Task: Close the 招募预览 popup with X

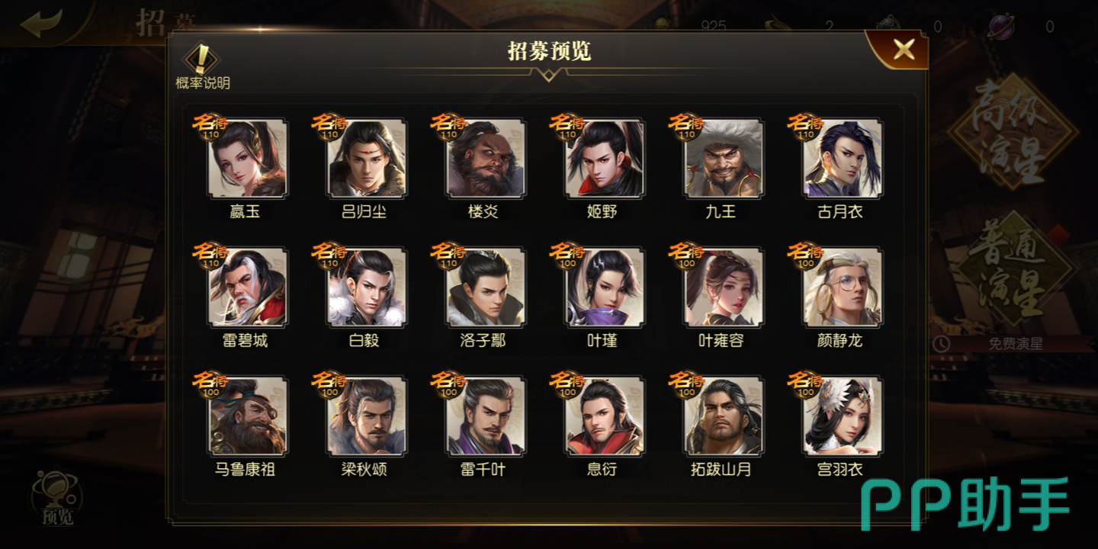Action: [x=904, y=50]
